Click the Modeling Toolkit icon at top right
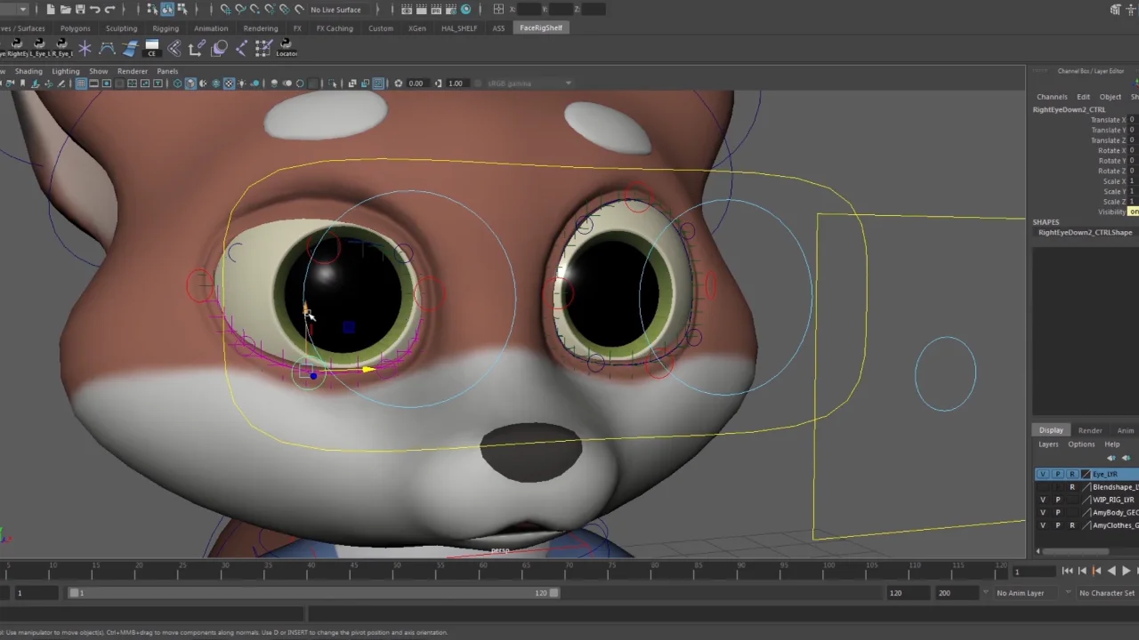The image size is (1139, 640). pyautogui.click(x=1116, y=10)
